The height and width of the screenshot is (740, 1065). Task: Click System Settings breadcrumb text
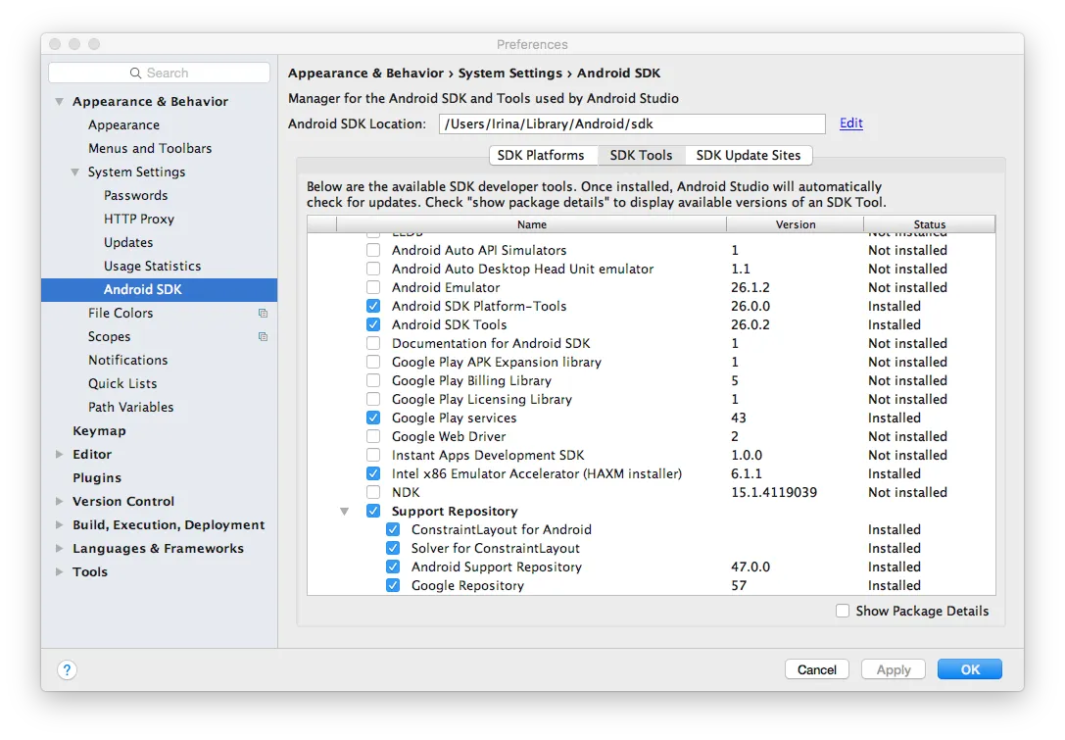pos(510,73)
